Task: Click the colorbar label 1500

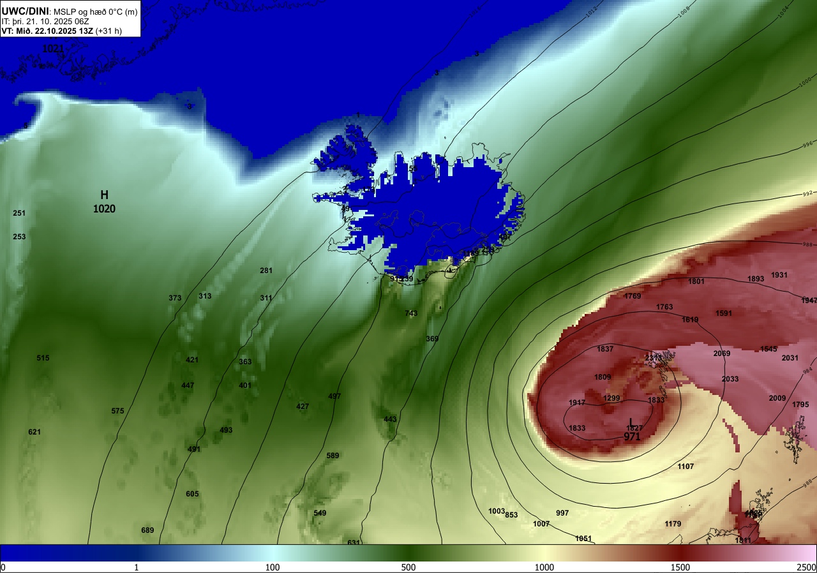Action: click(x=680, y=567)
